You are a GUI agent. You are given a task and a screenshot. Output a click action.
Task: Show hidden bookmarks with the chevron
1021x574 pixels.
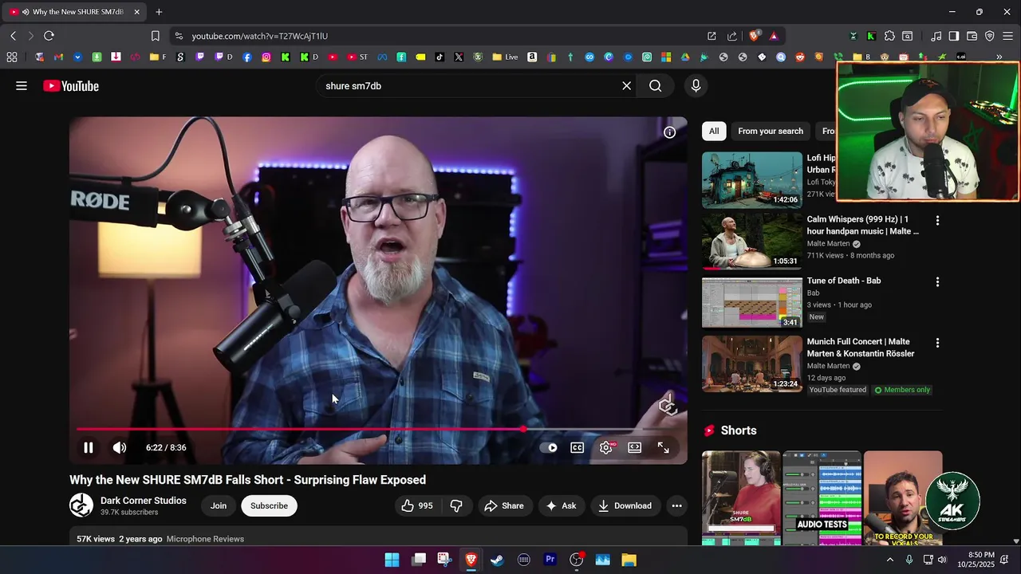1000,57
